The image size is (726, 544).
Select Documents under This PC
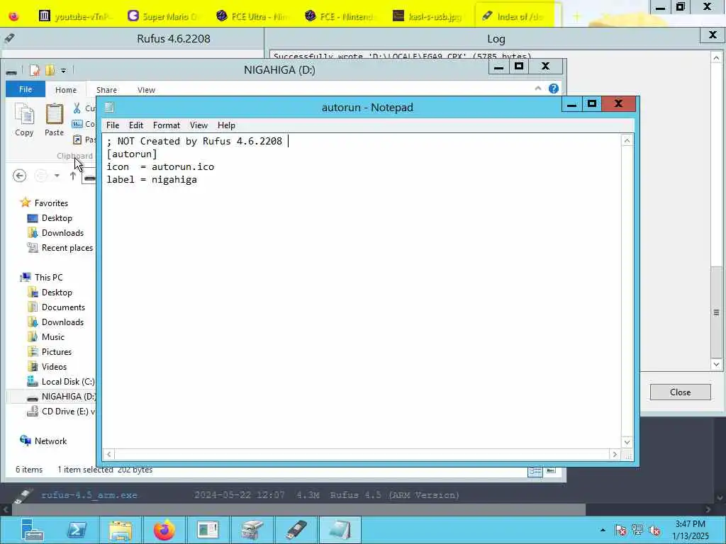pos(63,307)
